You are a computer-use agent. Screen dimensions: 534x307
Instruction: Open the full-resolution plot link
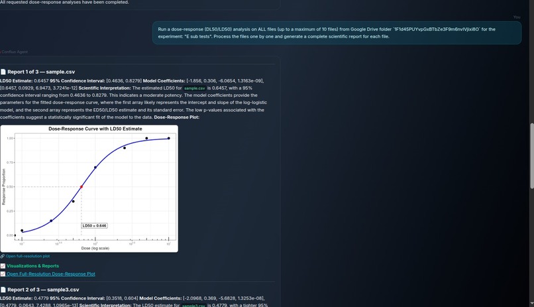point(28,256)
